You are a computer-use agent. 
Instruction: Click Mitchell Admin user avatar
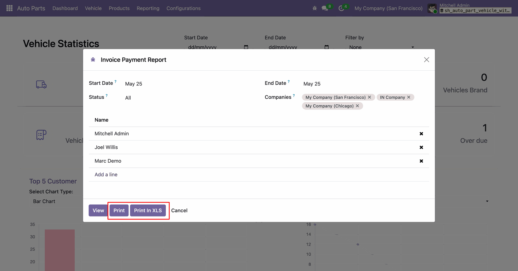[x=432, y=8]
